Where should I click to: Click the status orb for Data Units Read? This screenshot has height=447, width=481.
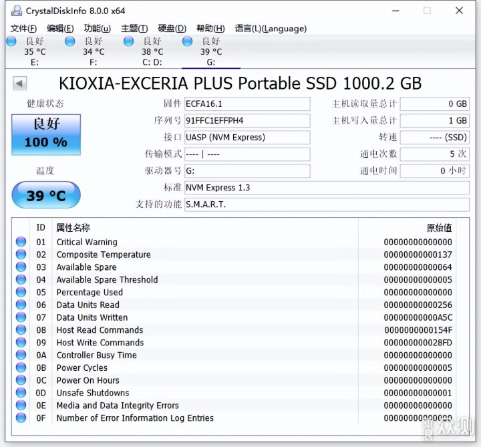(21, 305)
